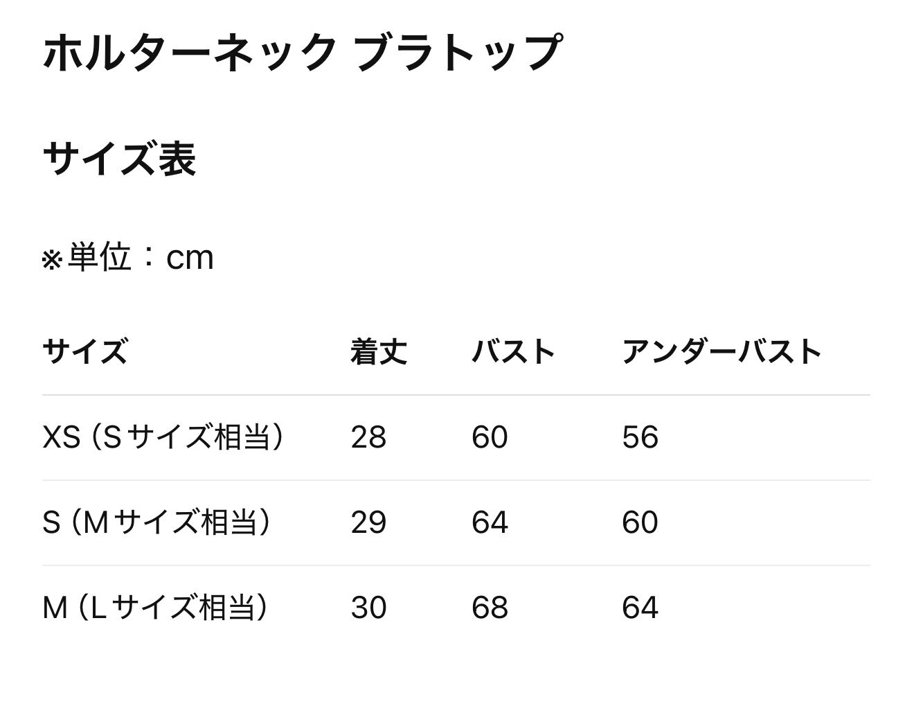914x713 pixels.
Task: Click the ホルターネック ブラトップ title
Action: 302,53
